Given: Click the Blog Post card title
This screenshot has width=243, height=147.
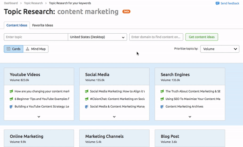Looking at the screenshot, I should coord(170,136).
